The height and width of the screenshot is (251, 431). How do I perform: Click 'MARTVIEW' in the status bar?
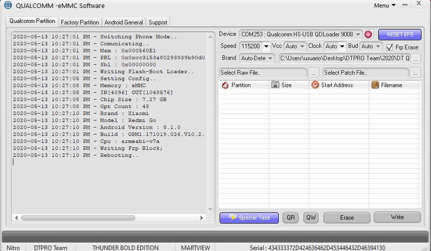coord(196,248)
